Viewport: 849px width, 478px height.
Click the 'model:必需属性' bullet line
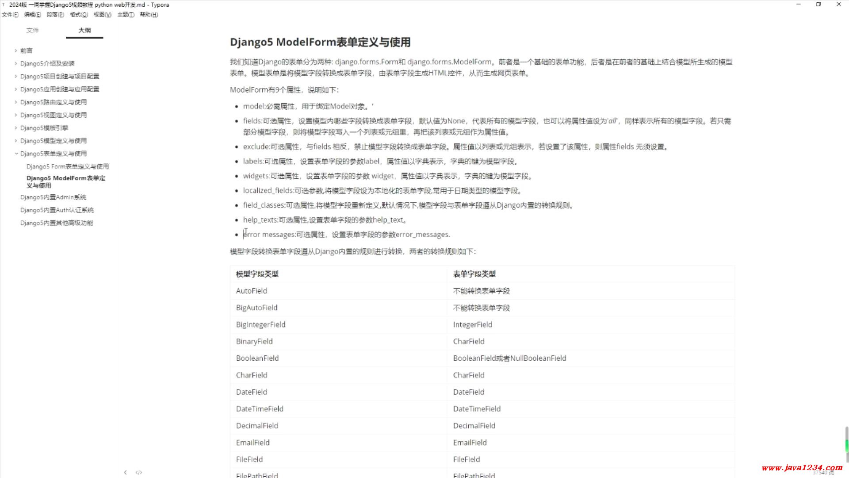(x=308, y=106)
